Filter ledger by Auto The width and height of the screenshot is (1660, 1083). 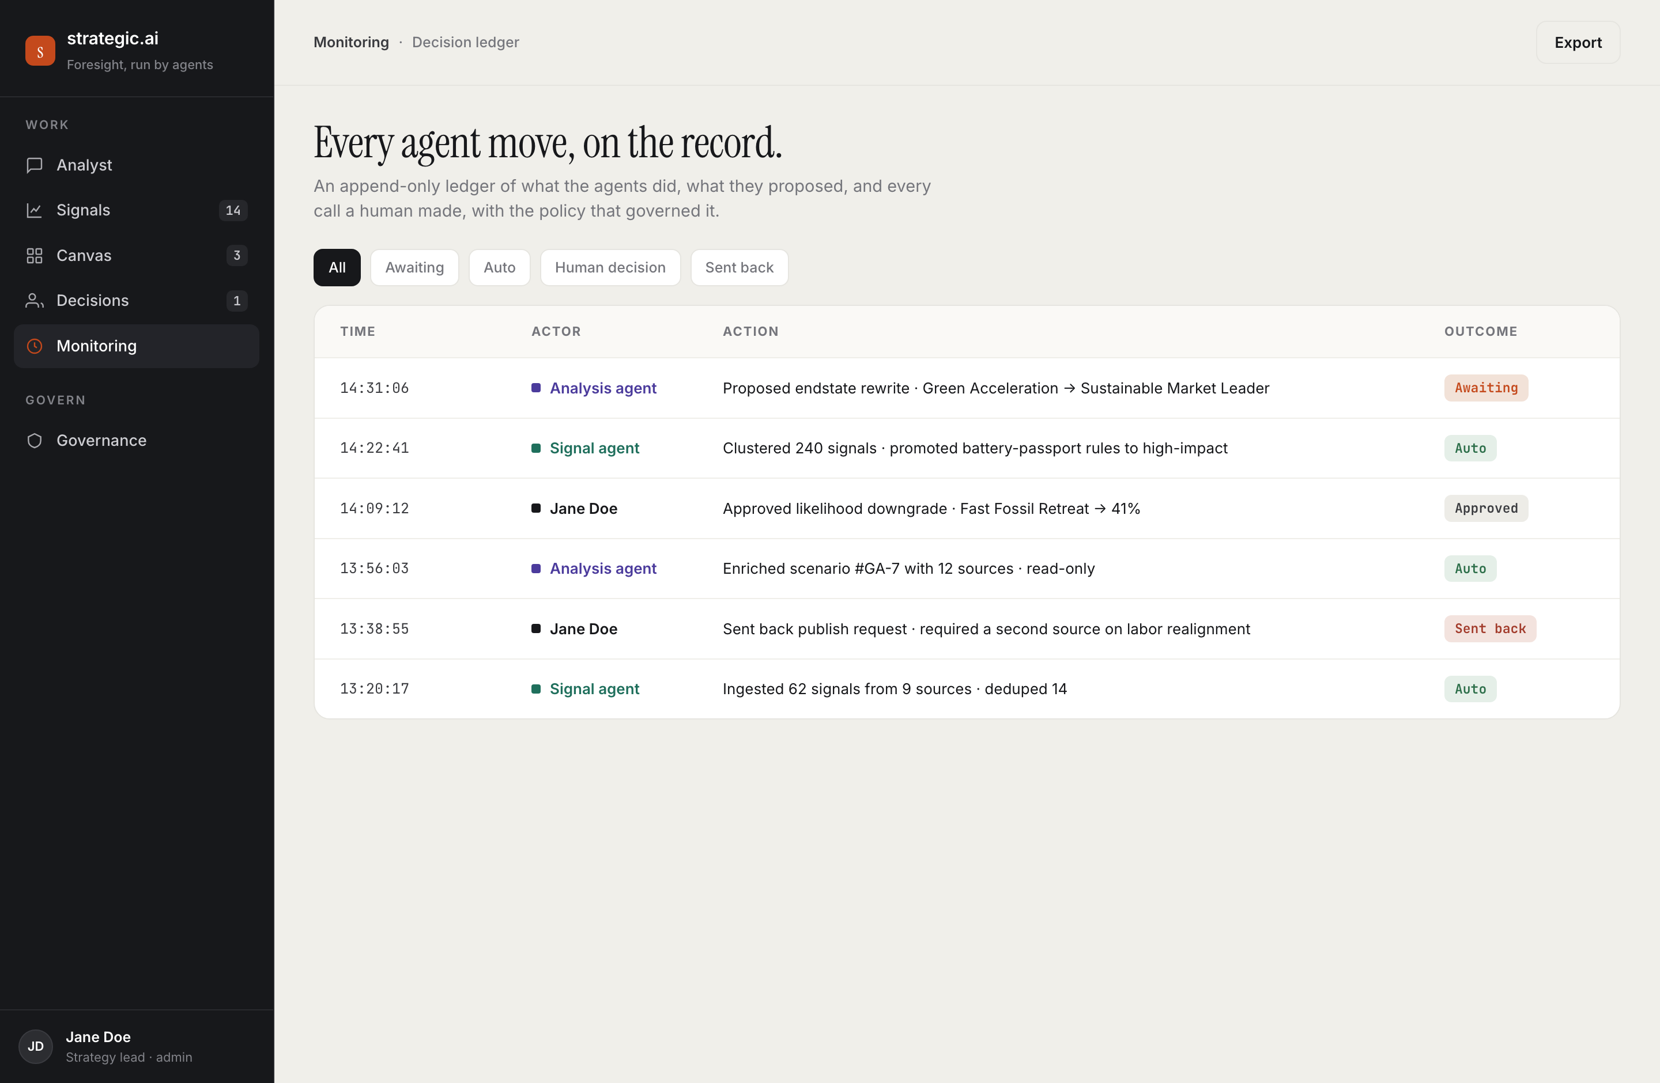click(x=499, y=268)
